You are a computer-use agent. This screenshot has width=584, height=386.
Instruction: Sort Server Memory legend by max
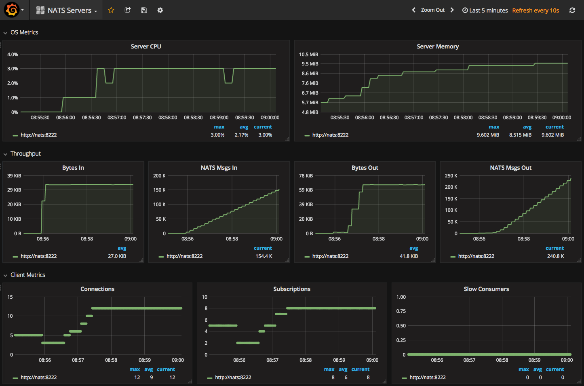(x=494, y=127)
